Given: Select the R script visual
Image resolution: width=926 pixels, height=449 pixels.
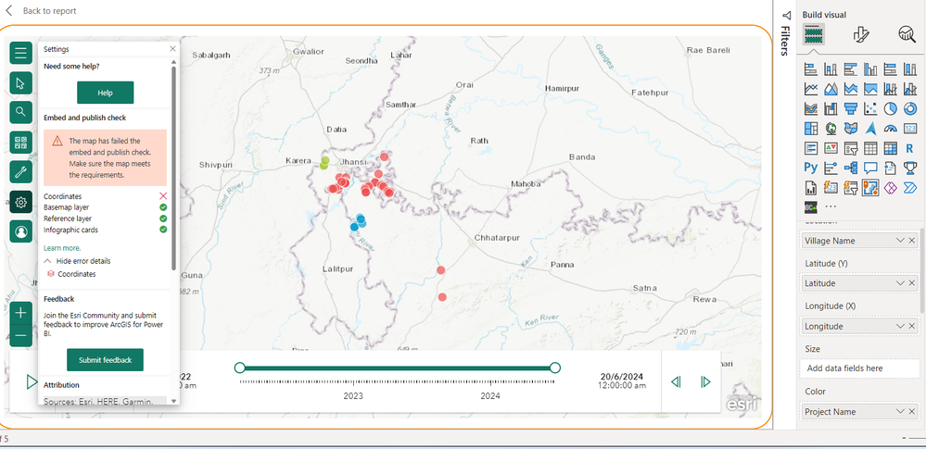Looking at the screenshot, I should (910, 148).
